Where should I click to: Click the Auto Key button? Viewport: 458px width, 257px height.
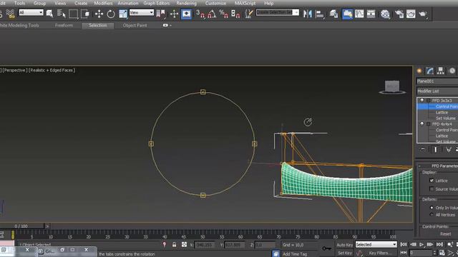344,245
